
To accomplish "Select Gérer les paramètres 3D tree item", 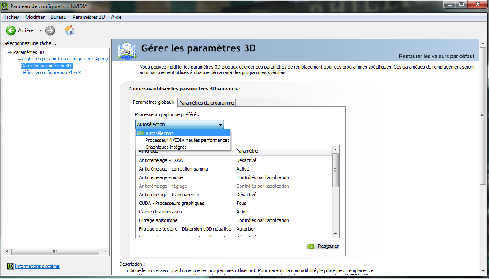I will coord(46,66).
